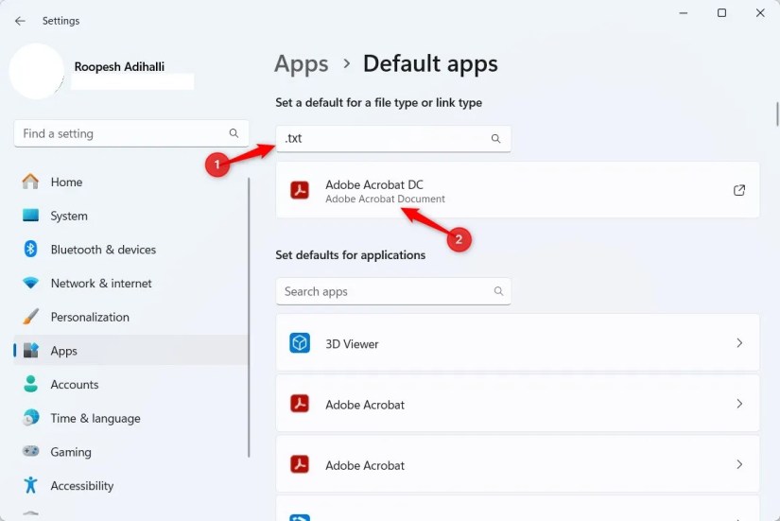Click the Adobe Acrobat DC default app entry

point(518,190)
